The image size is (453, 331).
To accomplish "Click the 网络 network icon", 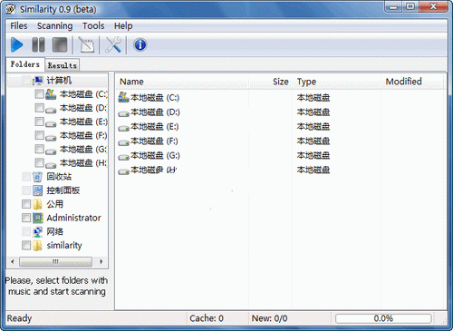I will coord(38,231).
